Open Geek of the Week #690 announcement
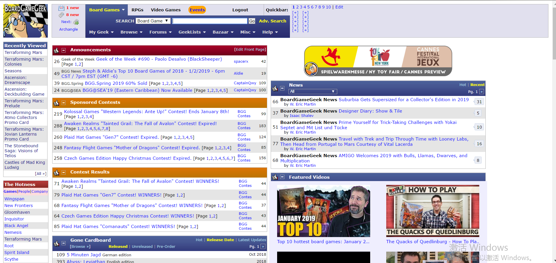 coord(159,59)
